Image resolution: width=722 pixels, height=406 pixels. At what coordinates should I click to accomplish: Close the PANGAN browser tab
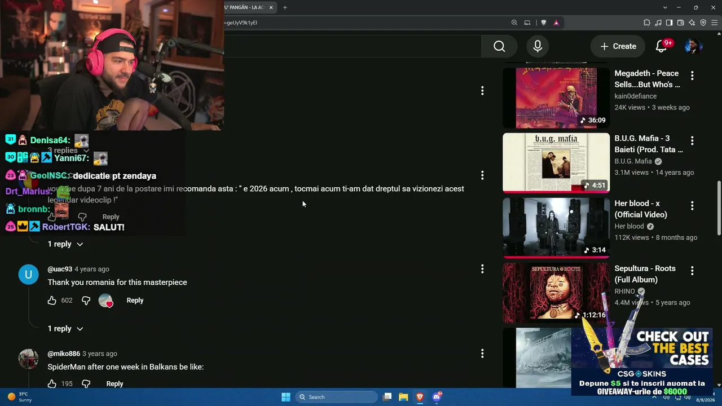tap(271, 7)
